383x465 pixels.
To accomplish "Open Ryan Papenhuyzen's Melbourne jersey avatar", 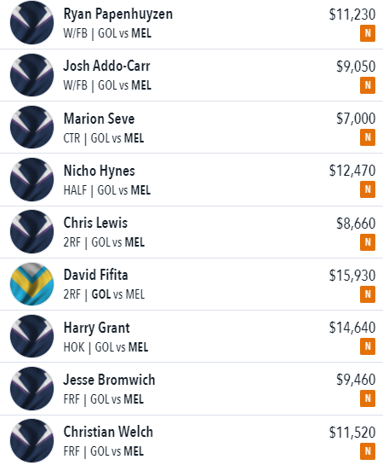I will [32, 22].
